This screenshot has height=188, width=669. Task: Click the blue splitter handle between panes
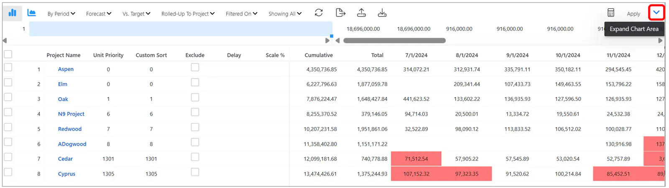tap(332, 36)
